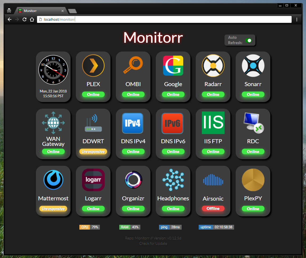Click the browser home icon
The image size is (306, 258).
coord(32,19)
